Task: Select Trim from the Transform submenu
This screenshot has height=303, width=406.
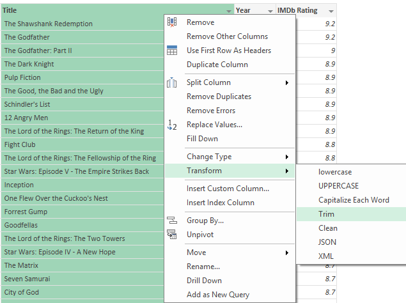Action: pos(326,214)
